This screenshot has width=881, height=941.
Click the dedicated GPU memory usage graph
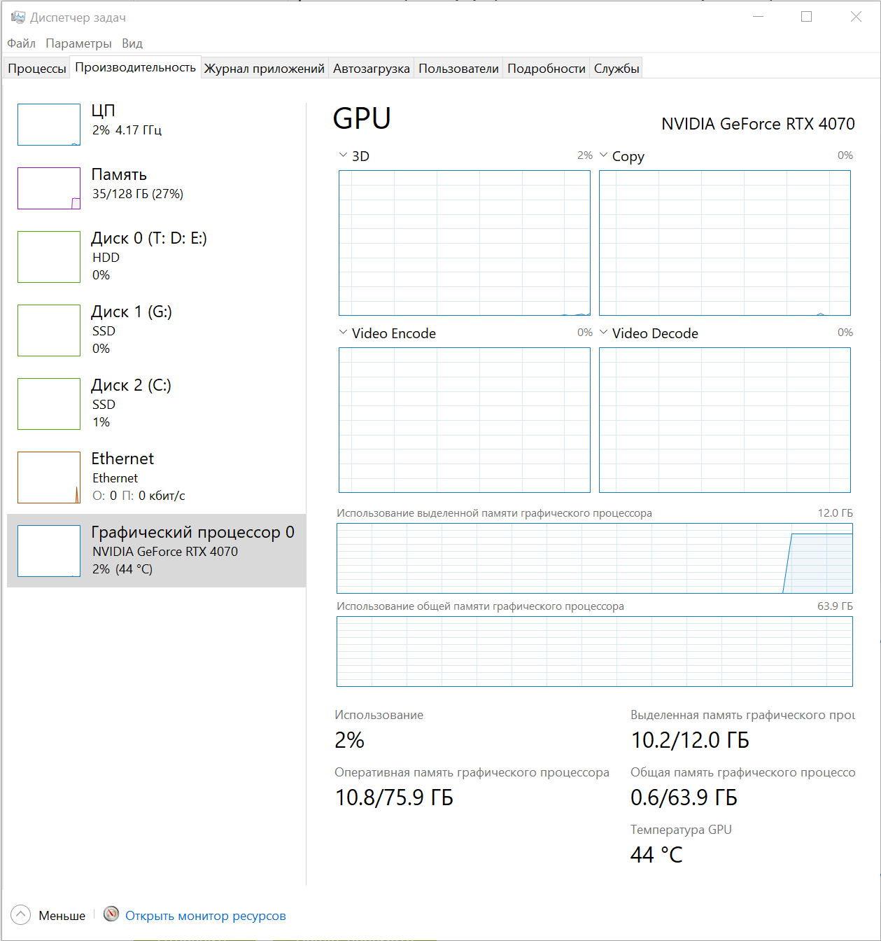tap(595, 558)
